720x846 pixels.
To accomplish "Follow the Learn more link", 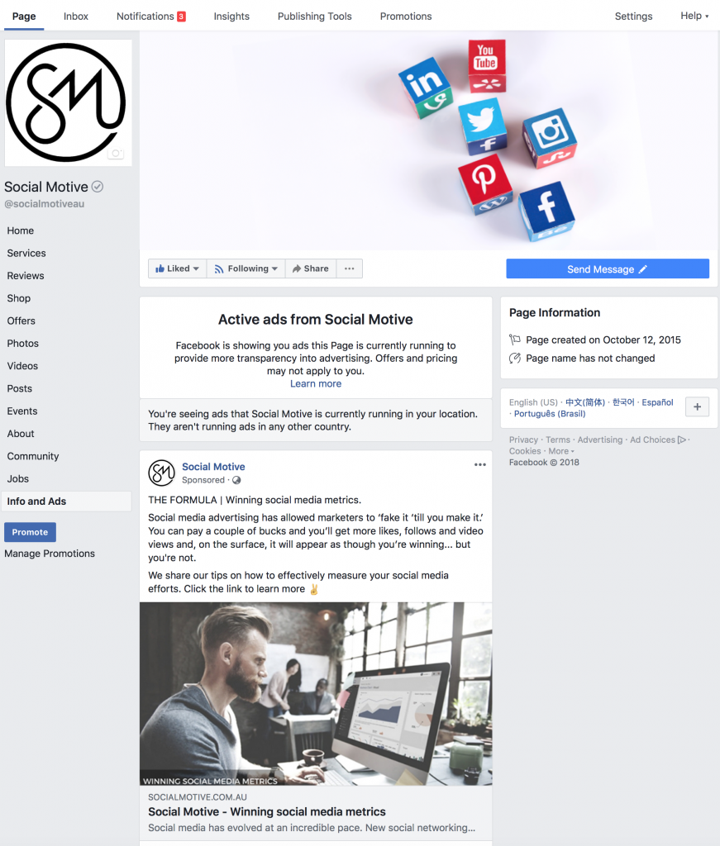I will [x=316, y=383].
